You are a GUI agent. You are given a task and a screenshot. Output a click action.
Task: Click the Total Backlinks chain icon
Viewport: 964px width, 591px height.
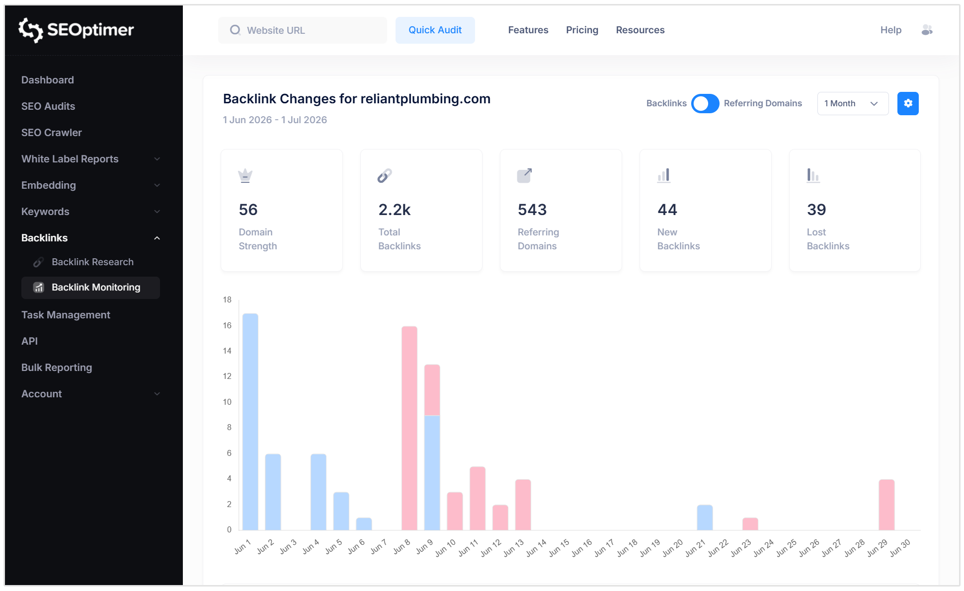coord(385,176)
